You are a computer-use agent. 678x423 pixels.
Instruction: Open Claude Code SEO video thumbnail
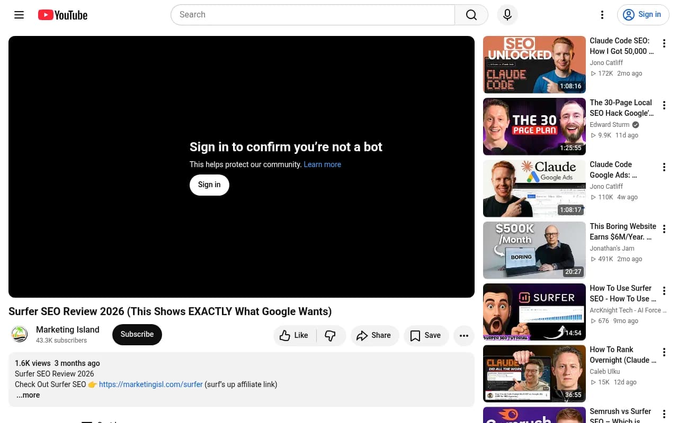(x=534, y=65)
